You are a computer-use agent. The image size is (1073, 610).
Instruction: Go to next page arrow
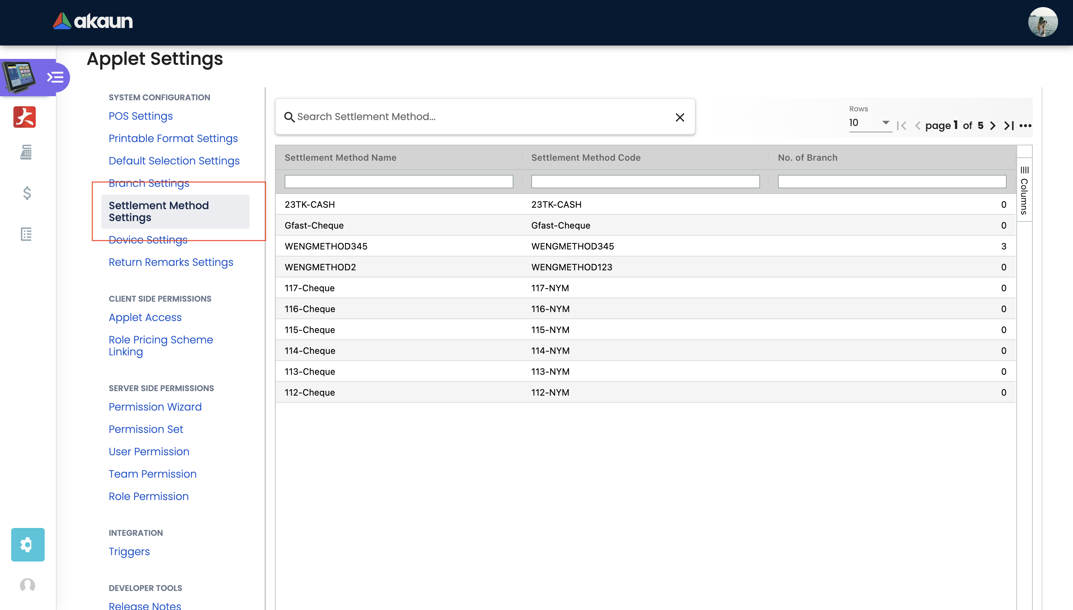[x=993, y=126]
